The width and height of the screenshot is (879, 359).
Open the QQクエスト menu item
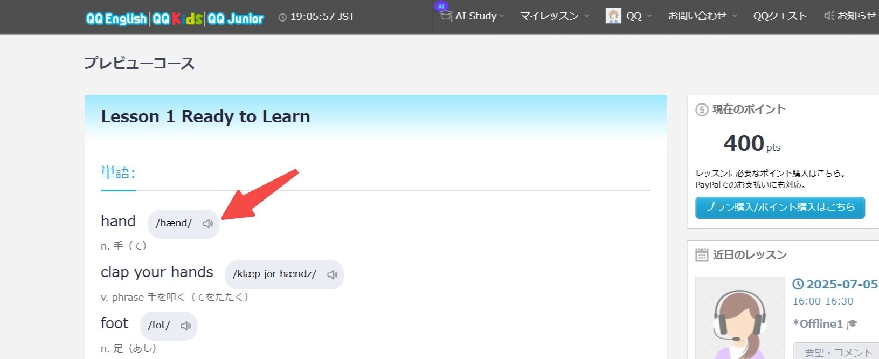tap(780, 16)
